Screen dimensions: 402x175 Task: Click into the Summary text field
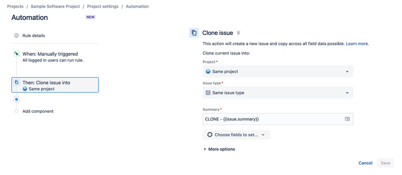272,119
